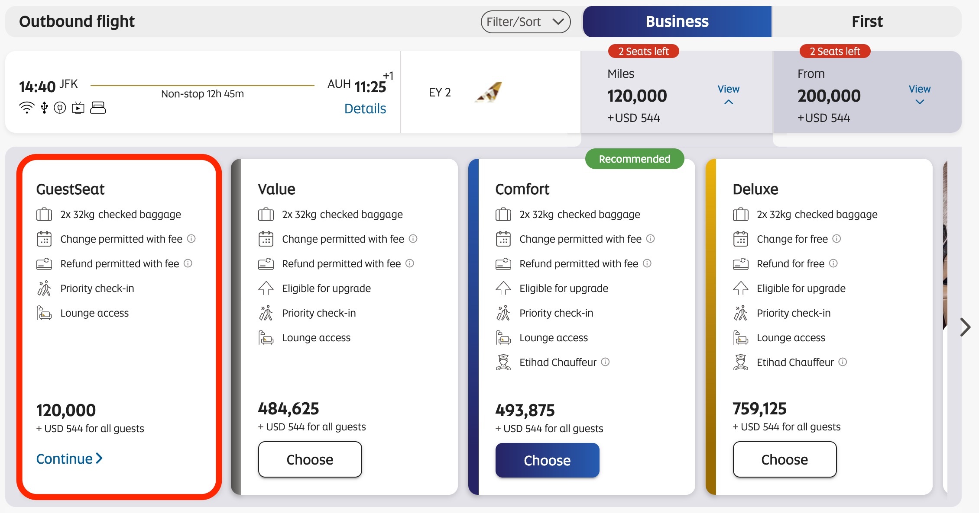Open the info tooltip for Etihad Chauffeur on Comfort
Image resolution: width=979 pixels, height=513 pixels.
tap(605, 362)
